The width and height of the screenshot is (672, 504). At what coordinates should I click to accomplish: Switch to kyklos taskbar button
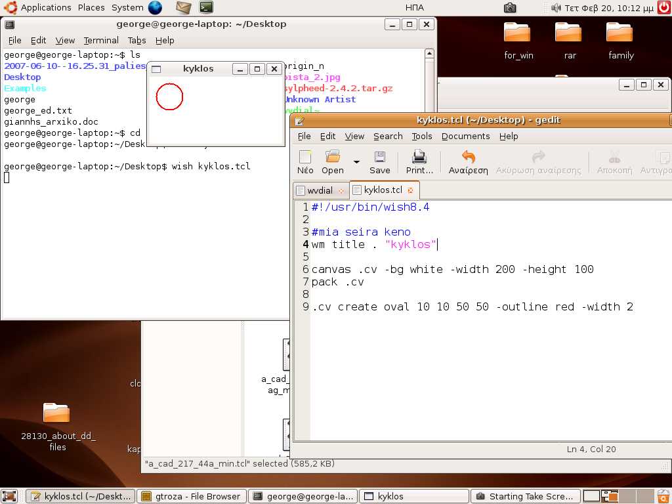click(414, 496)
